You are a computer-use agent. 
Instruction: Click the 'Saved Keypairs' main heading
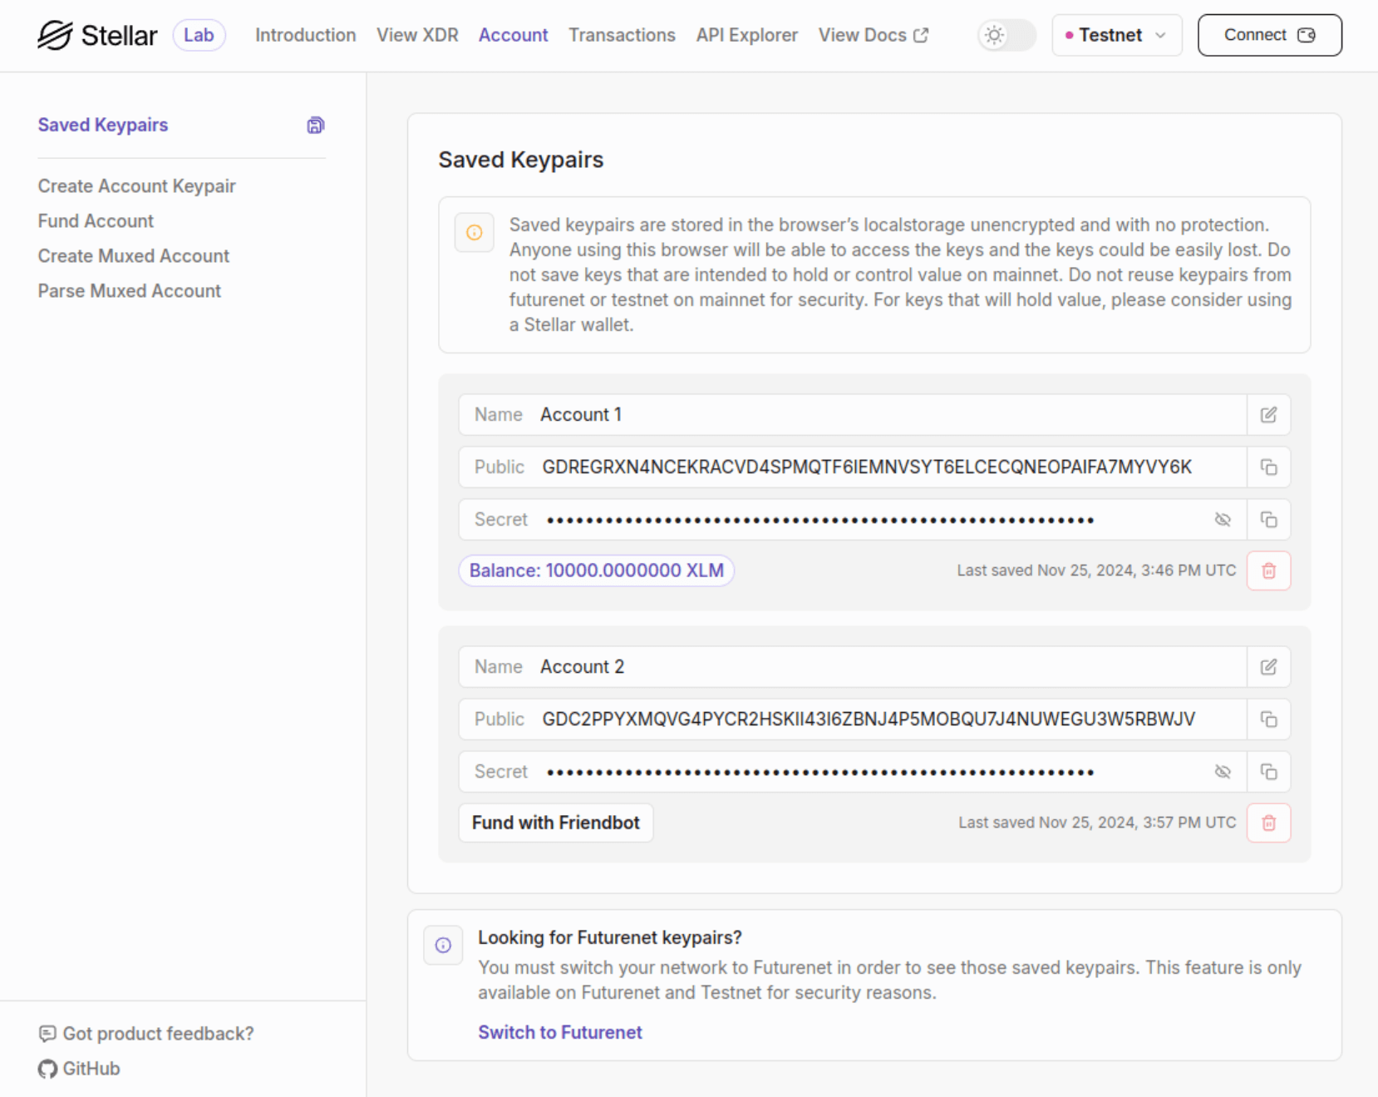pyautogui.click(x=521, y=160)
